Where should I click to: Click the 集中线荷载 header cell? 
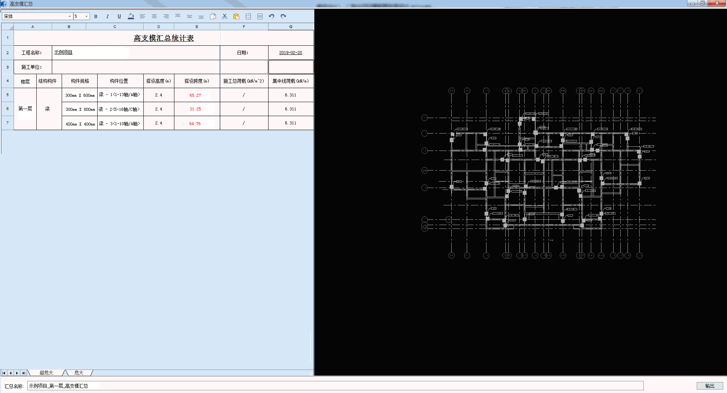290,81
